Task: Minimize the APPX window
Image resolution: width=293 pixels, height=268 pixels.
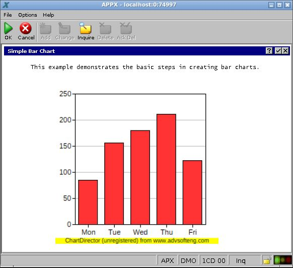Action: (x=271, y=5)
